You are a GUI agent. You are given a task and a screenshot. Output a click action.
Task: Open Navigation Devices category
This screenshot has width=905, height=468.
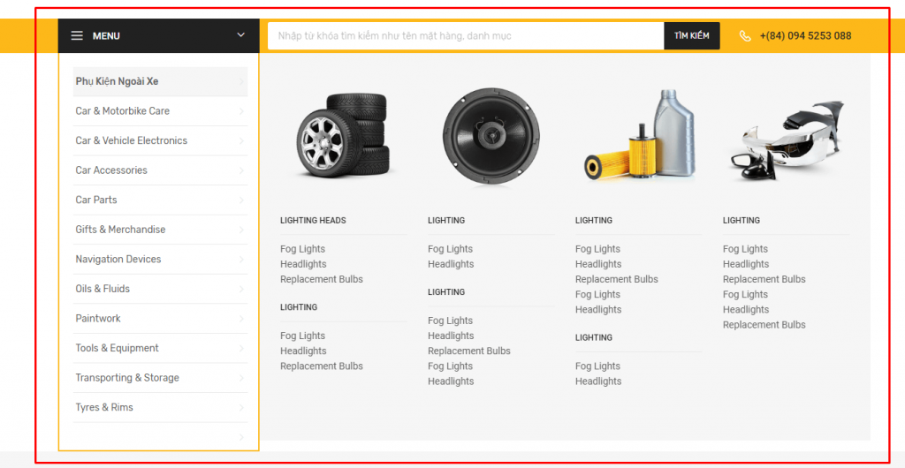coord(118,260)
